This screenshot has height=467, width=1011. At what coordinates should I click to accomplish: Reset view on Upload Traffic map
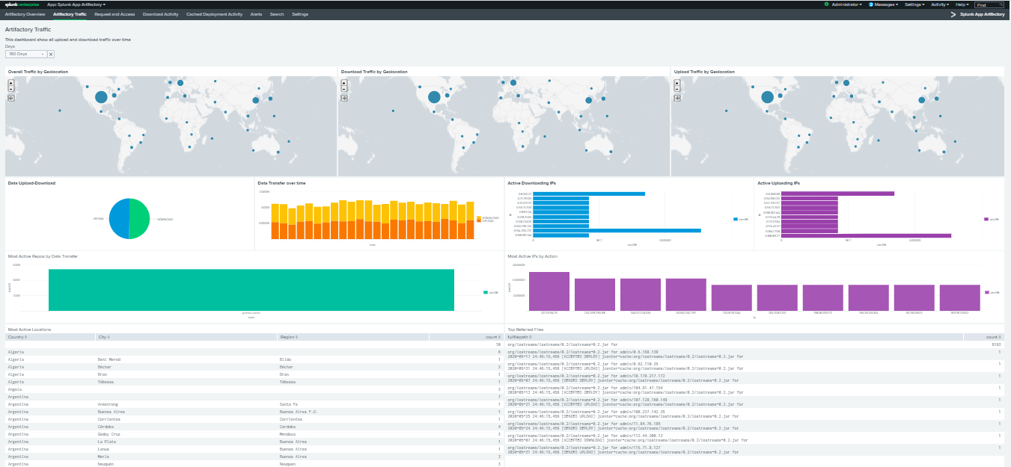(x=677, y=97)
